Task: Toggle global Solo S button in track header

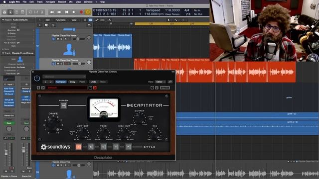Action: 53,25
